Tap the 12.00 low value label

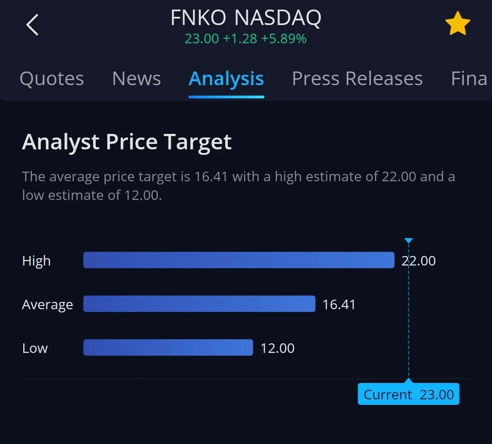pyautogui.click(x=278, y=348)
